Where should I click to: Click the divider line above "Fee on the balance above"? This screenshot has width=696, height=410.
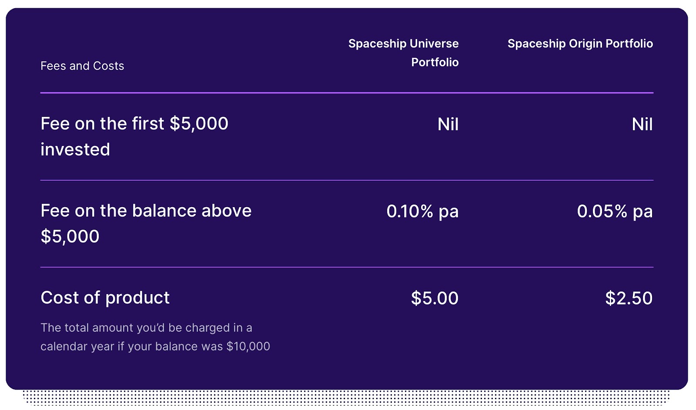coord(347,180)
